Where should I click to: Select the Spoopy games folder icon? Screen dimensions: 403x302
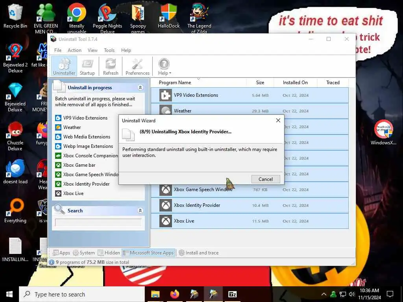(x=138, y=18)
